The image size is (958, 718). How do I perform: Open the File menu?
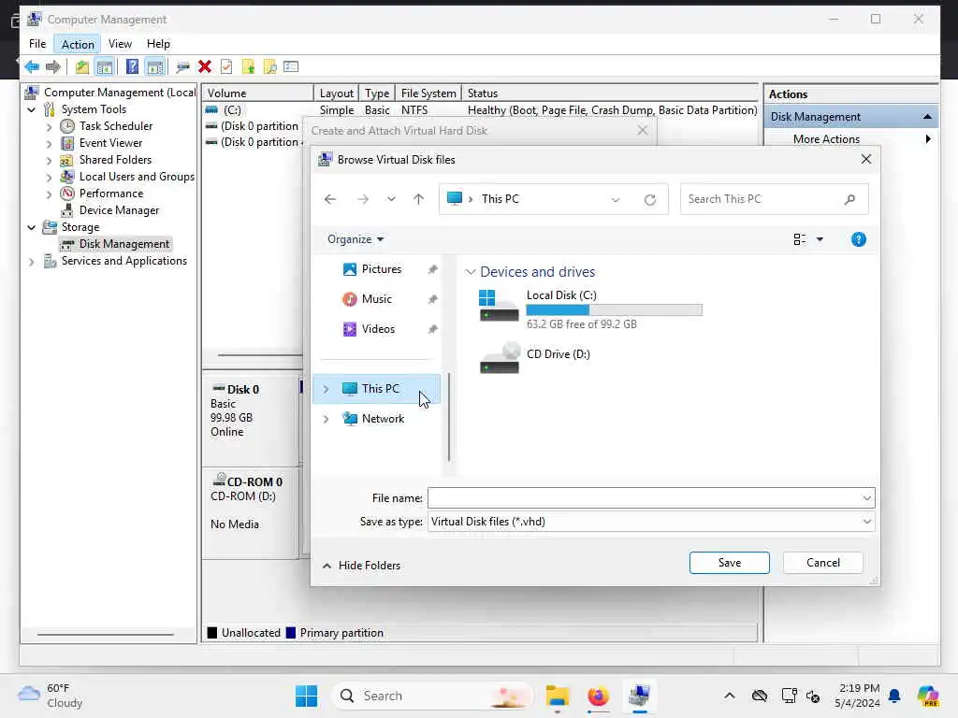coord(37,44)
